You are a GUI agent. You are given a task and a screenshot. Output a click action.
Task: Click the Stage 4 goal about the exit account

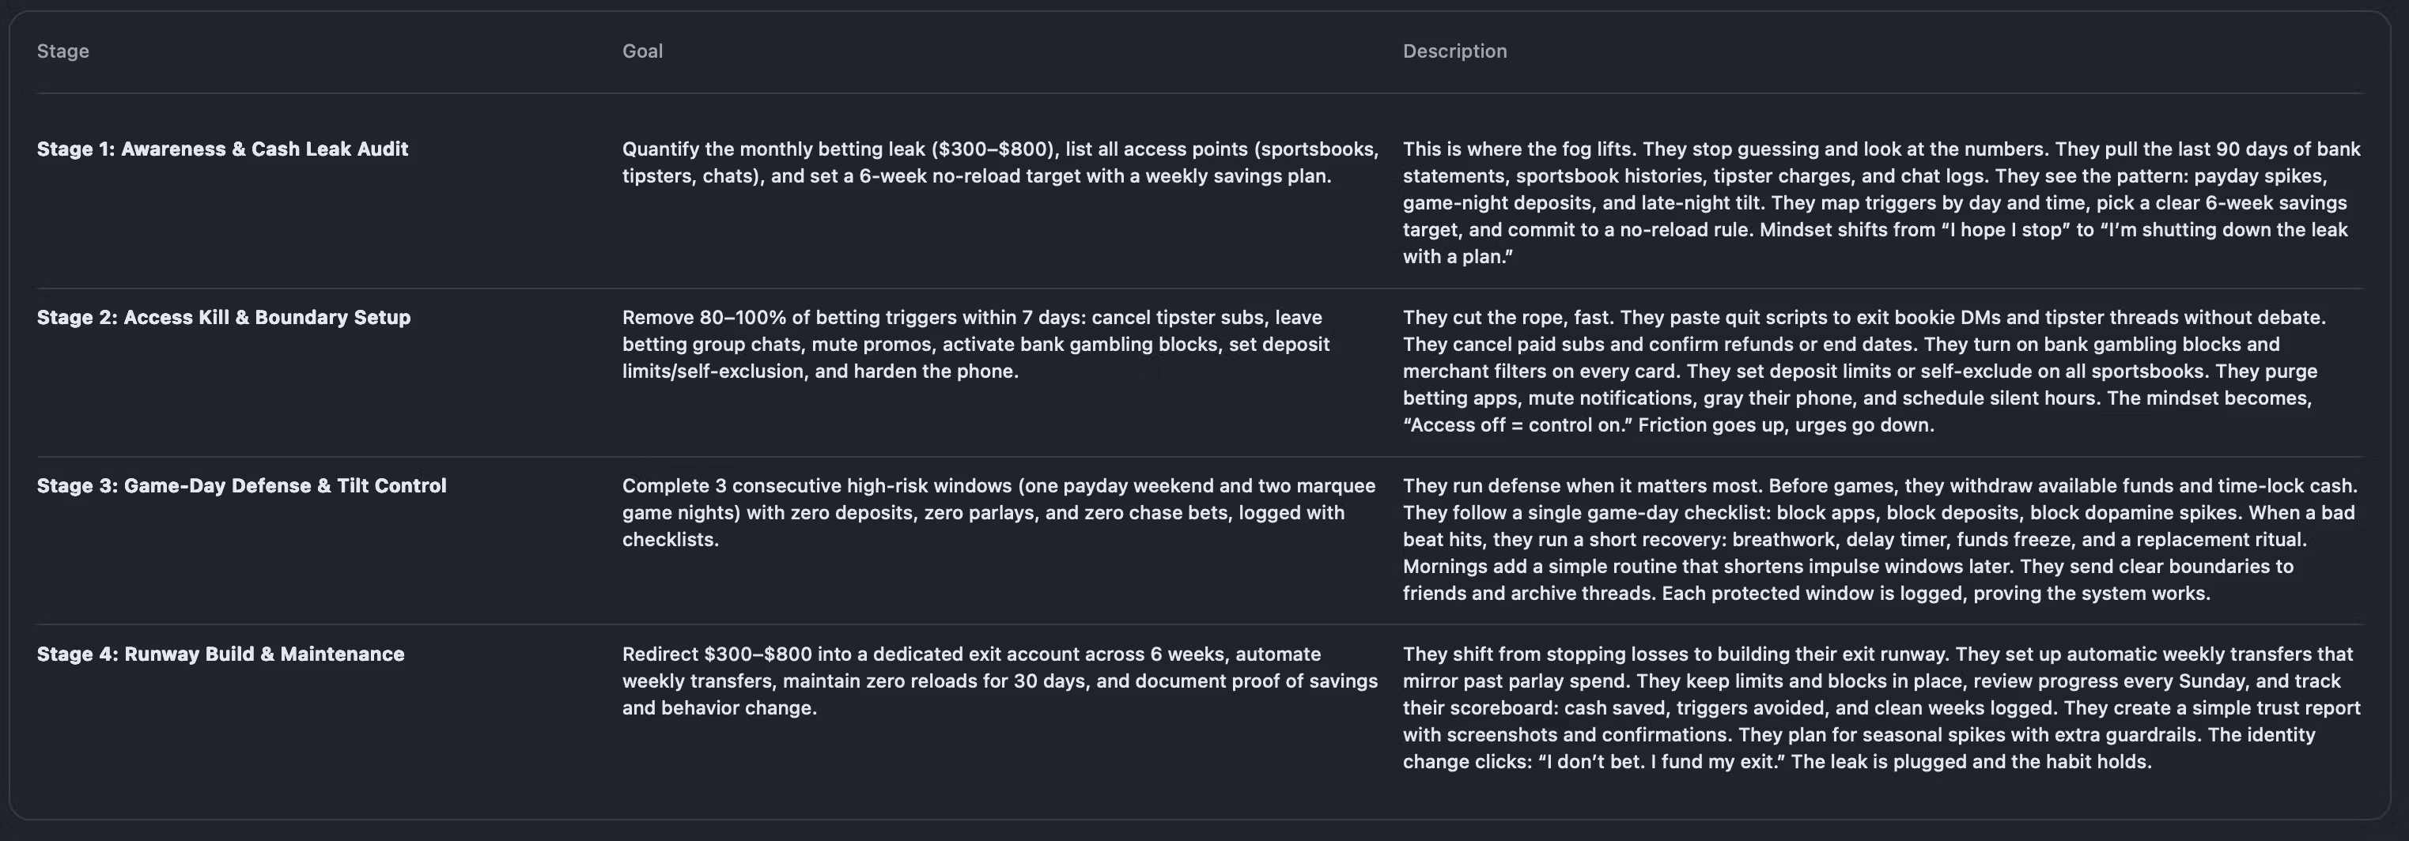[x=1000, y=681]
